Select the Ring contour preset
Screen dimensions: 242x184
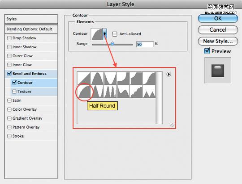97,92
